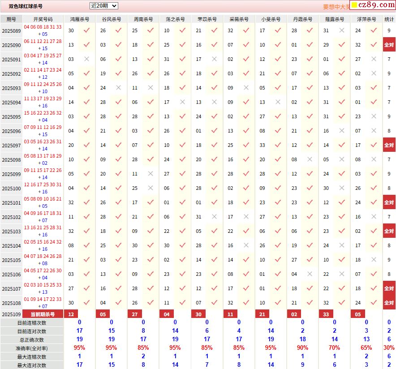Click the 开奖号码 column header
This screenshot has width=396, height=369.
[x=43, y=19]
